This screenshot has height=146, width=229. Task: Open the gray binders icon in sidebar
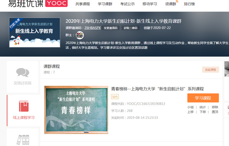23,140
